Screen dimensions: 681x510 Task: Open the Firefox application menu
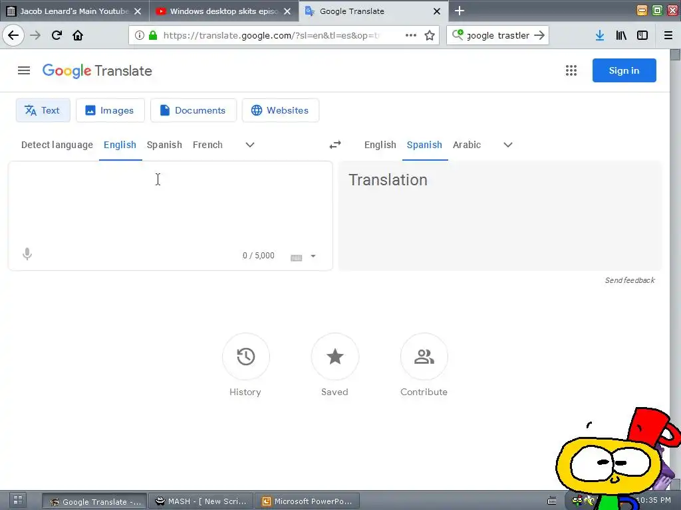[x=668, y=35]
